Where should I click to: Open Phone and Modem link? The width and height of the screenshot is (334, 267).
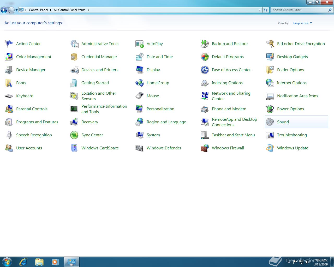[229, 109]
